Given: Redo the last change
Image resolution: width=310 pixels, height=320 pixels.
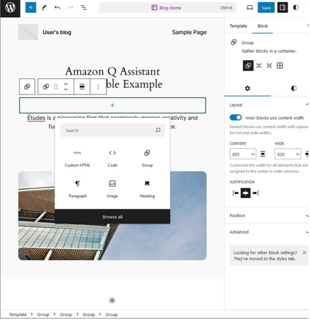Looking at the screenshot, I should coord(70,8).
